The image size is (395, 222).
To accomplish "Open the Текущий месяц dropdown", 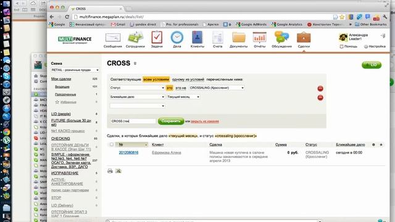I will point(183,97).
